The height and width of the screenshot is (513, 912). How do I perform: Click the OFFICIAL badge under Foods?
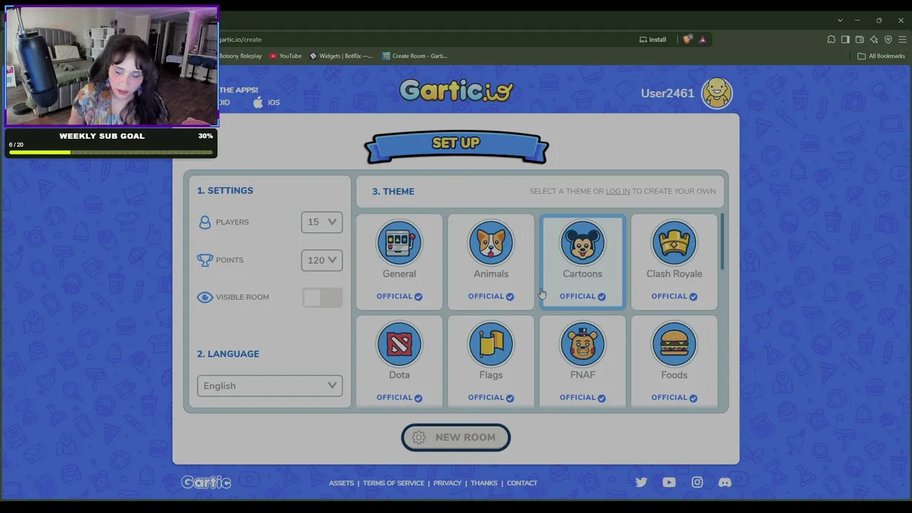tap(674, 398)
